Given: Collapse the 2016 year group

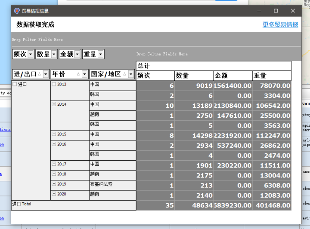Looking at the screenshot, I should click(x=54, y=144).
